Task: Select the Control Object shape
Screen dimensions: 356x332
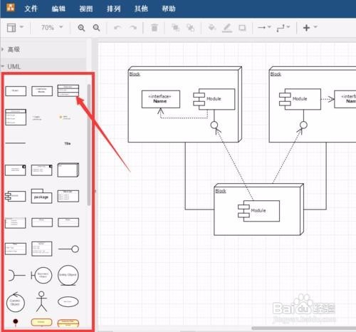Action: [x=15, y=302]
